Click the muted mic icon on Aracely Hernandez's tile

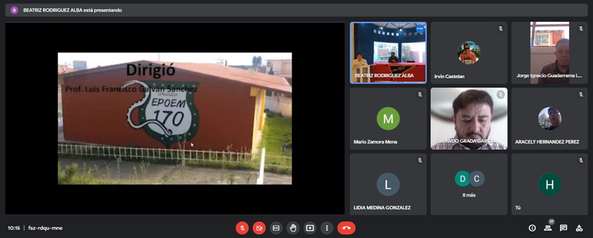click(581, 95)
